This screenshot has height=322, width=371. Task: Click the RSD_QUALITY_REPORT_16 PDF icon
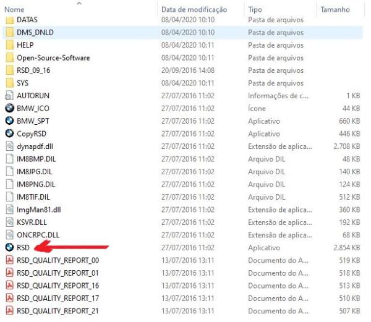9,286
